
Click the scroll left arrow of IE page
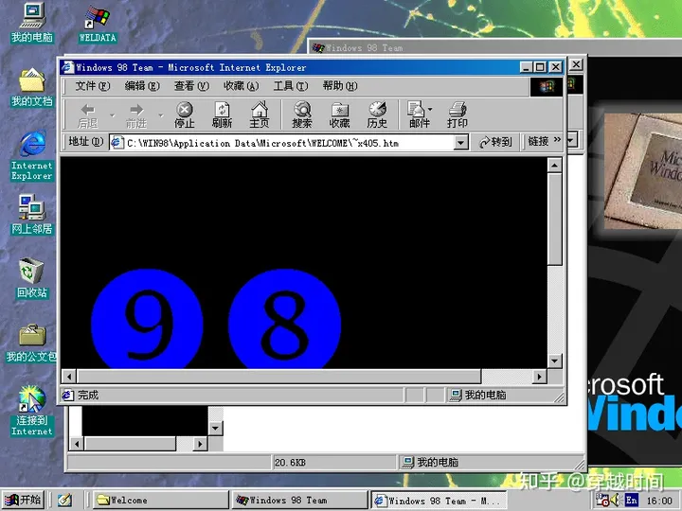(x=69, y=377)
